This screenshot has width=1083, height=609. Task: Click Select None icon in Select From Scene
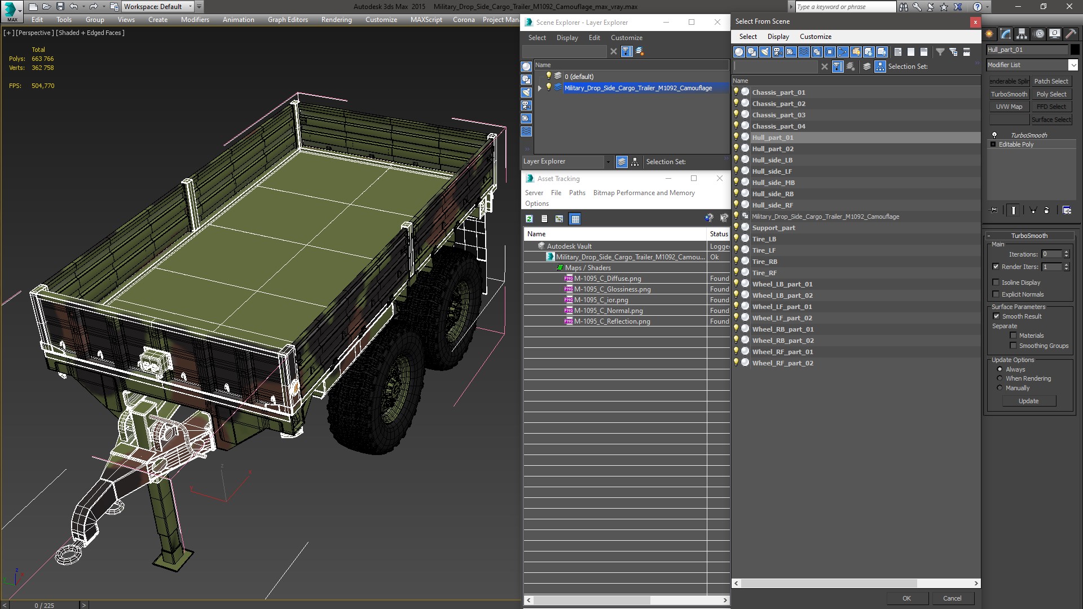tap(911, 52)
